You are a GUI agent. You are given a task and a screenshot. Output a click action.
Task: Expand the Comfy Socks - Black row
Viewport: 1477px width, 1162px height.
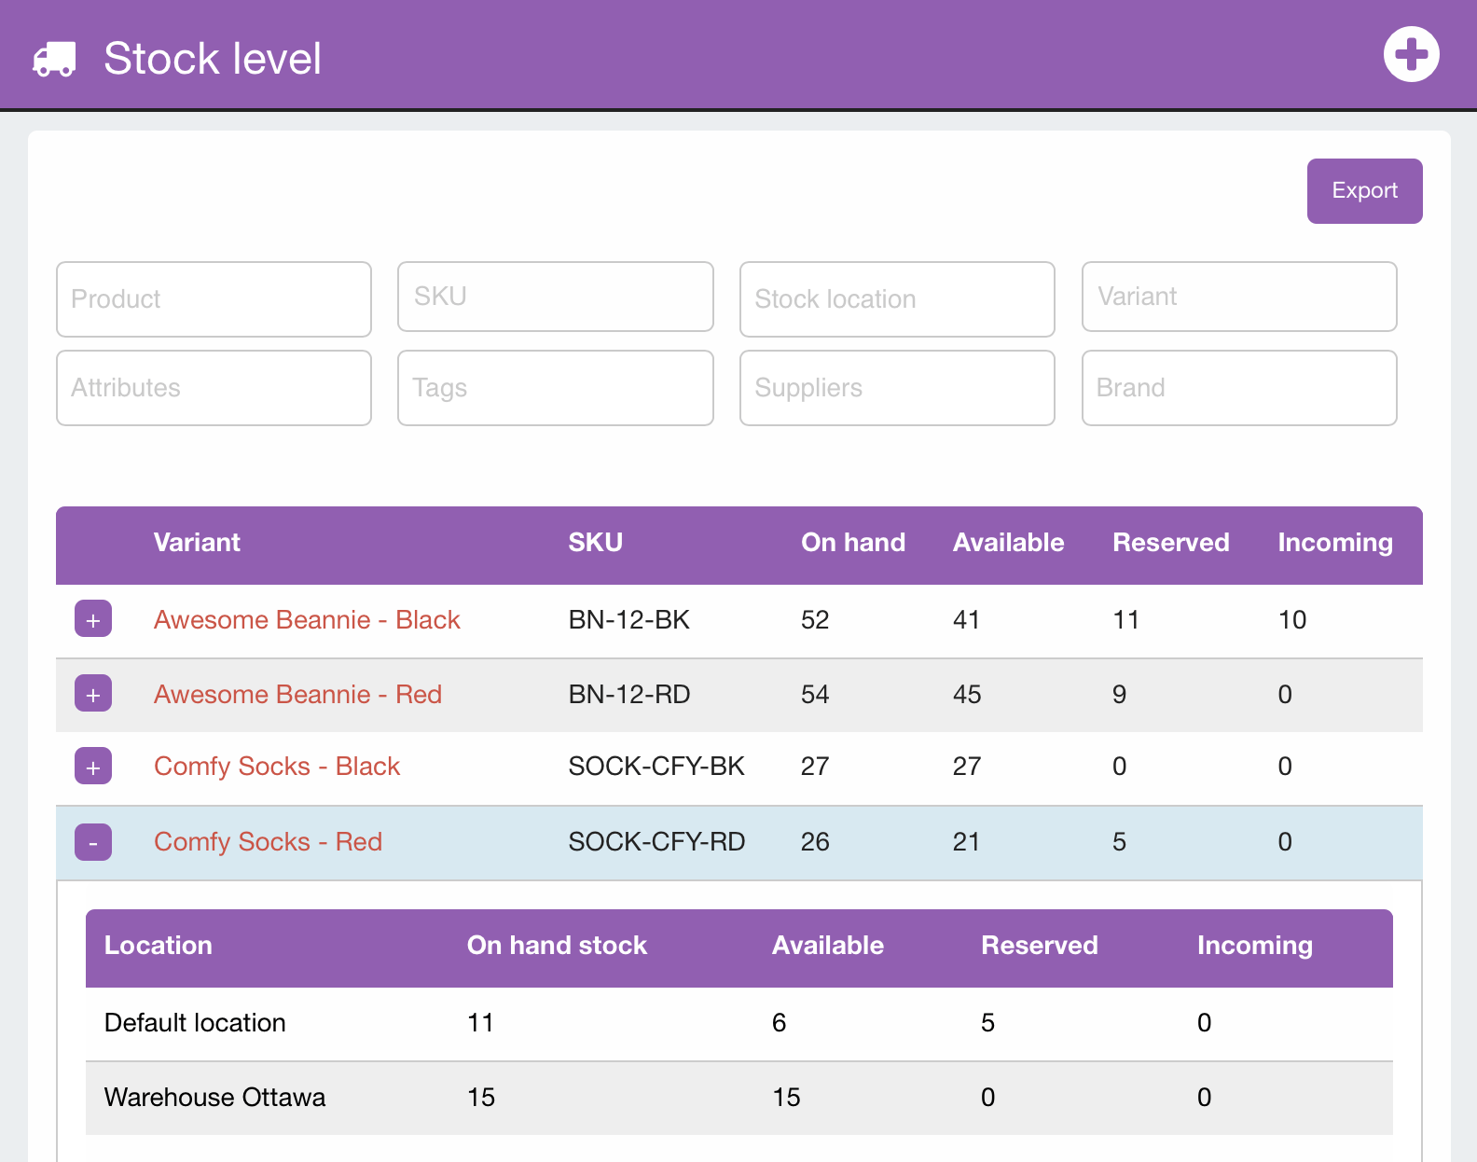point(93,767)
